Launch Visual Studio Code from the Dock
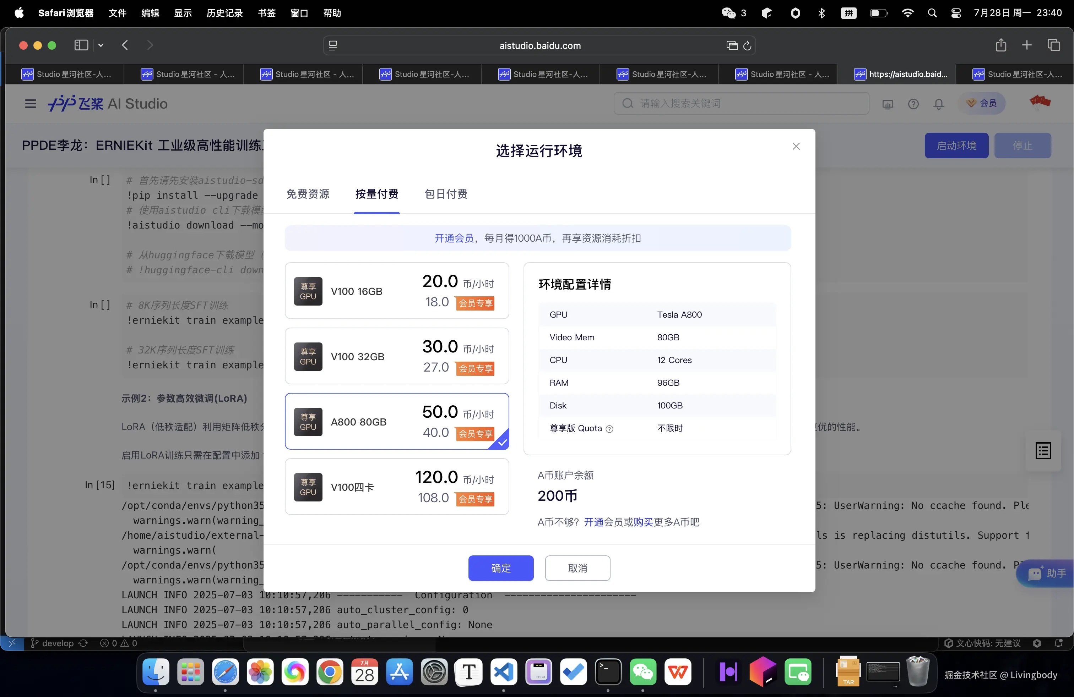The width and height of the screenshot is (1074, 697). point(504,672)
